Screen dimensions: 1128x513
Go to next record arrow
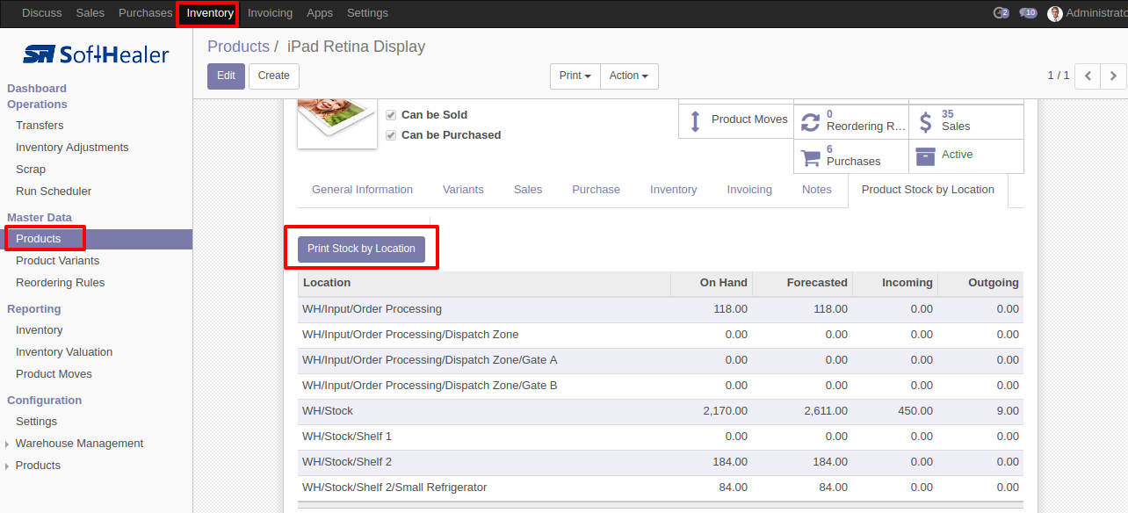pos(1113,76)
